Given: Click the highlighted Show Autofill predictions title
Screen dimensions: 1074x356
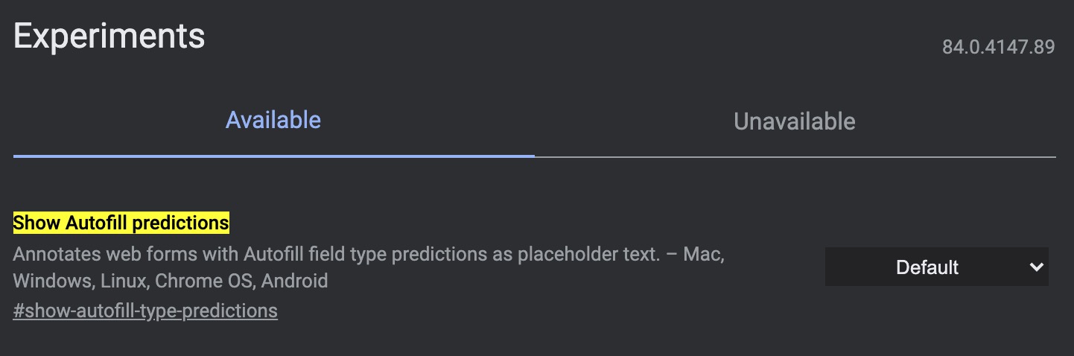Looking at the screenshot, I should pyautogui.click(x=121, y=223).
